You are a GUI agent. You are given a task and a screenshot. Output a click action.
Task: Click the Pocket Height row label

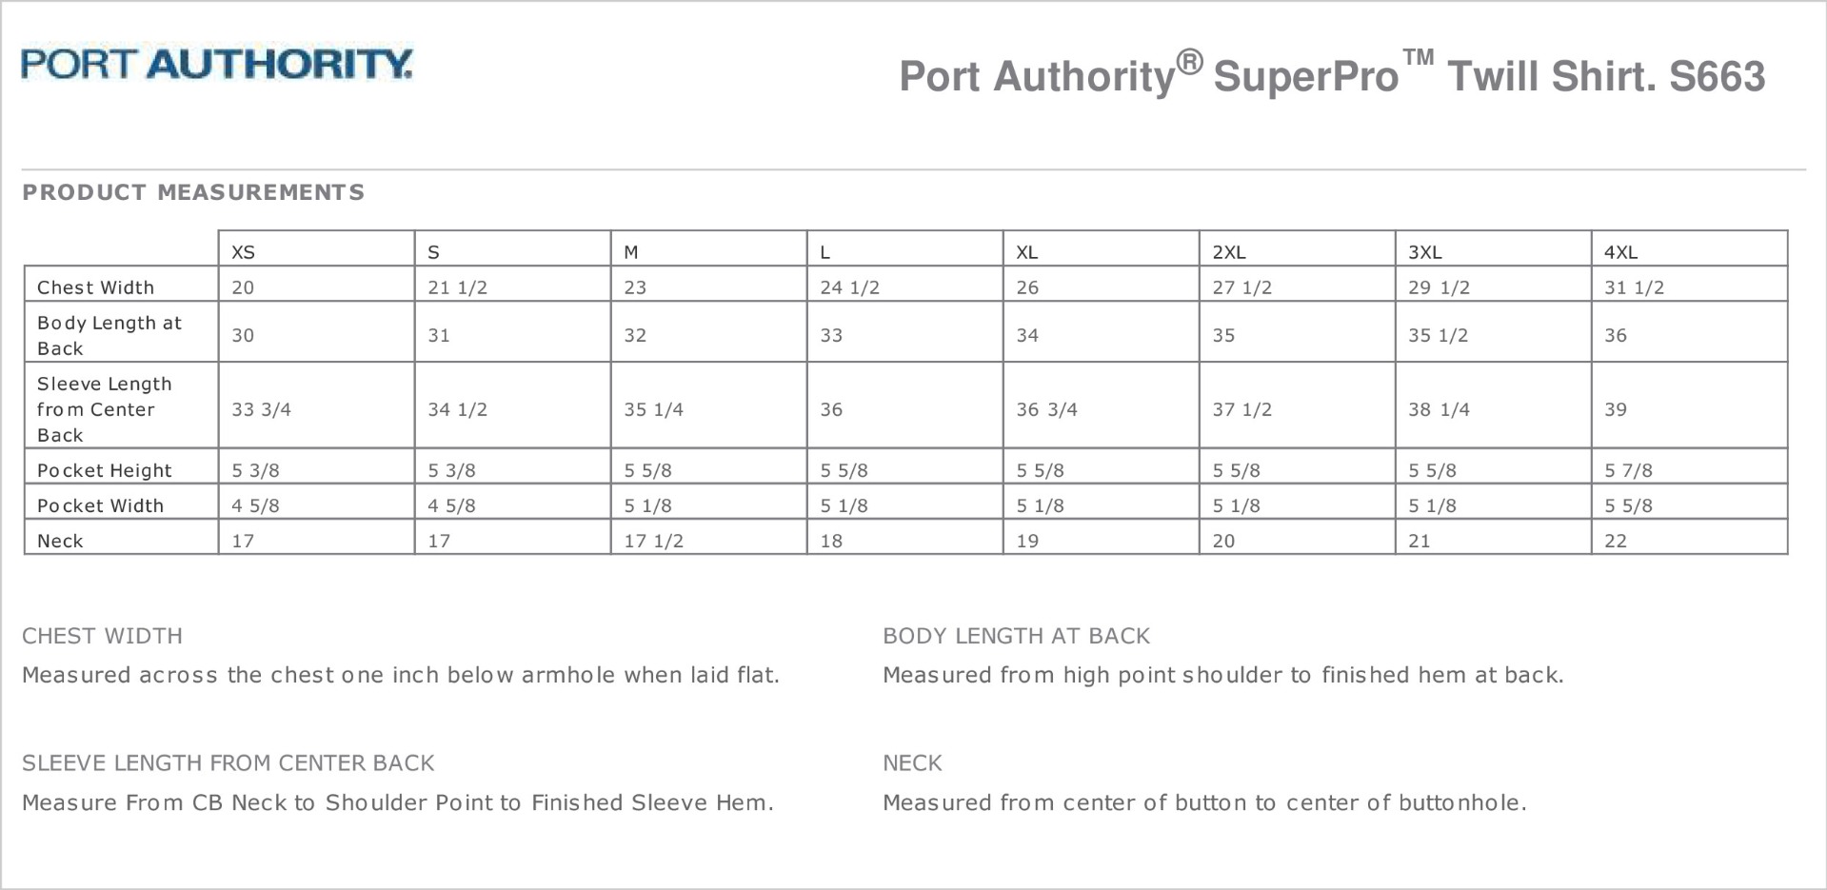coord(104,470)
